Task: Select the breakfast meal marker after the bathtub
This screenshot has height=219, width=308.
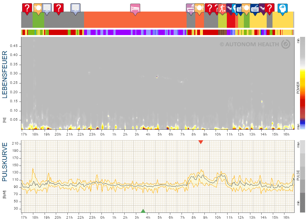Action: click(x=199, y=9)
